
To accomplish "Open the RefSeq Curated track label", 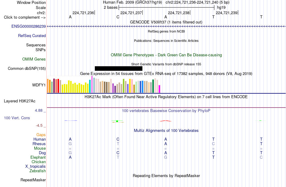I will tap(32, 36).
